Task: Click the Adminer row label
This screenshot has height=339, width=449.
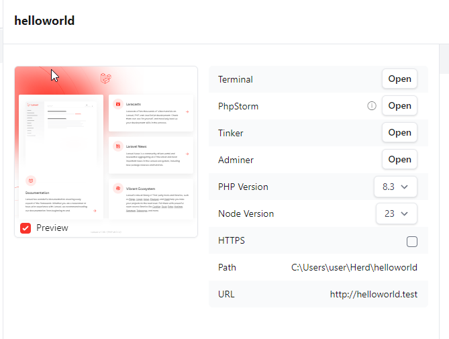Action: pos(236,160)
